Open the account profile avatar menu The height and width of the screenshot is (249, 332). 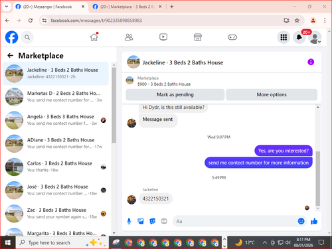pyautogui.click(x=315, y=37)
